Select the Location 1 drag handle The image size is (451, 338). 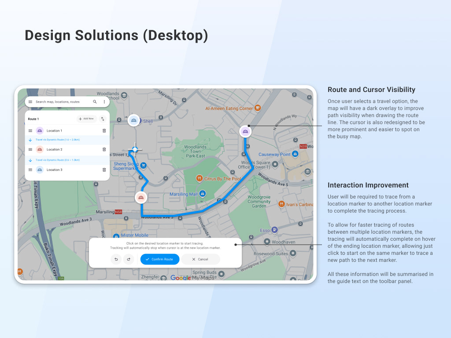point(30,131)
